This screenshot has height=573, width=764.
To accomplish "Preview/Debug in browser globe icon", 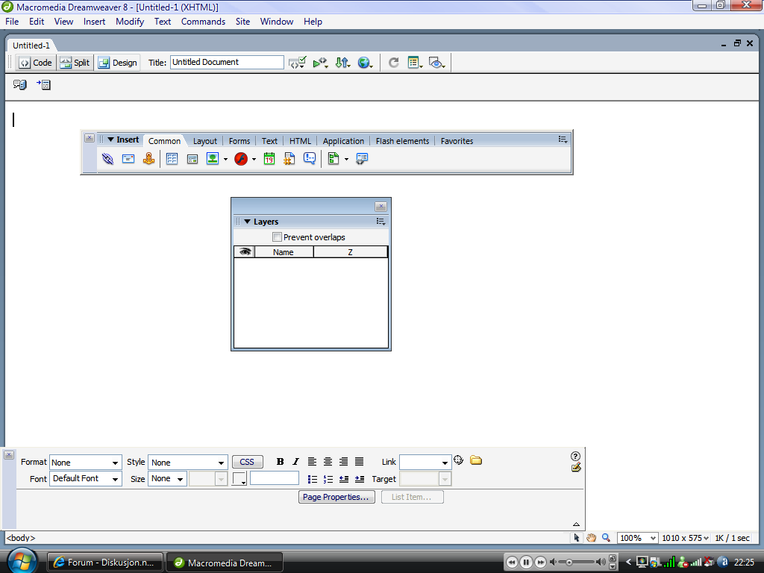I will click(365, 63).
